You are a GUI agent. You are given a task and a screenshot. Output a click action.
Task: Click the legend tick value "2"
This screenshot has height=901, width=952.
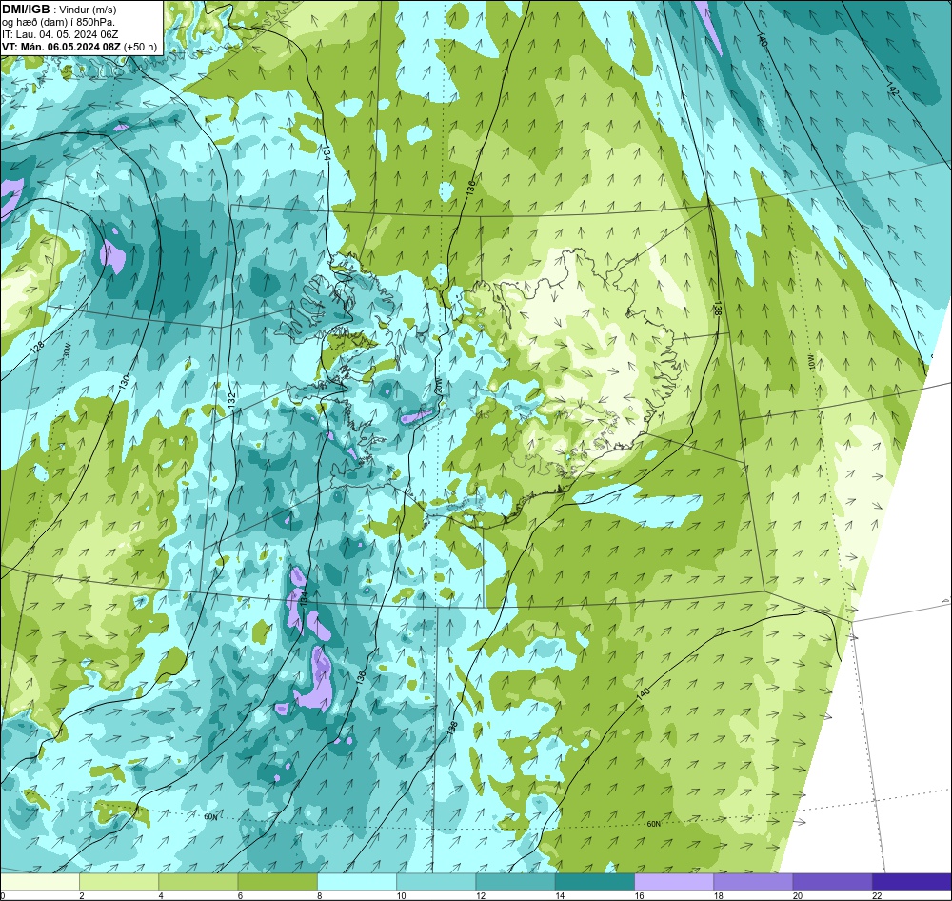tap(81, 895)
